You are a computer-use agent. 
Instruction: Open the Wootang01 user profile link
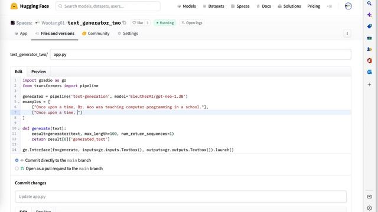click(53, 23)
